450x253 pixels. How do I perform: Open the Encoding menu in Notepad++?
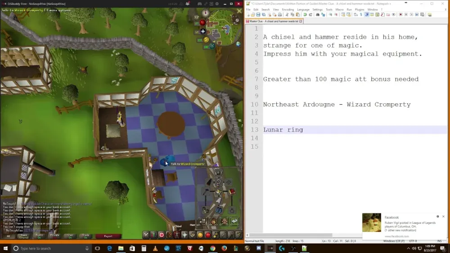pos(288,9)
